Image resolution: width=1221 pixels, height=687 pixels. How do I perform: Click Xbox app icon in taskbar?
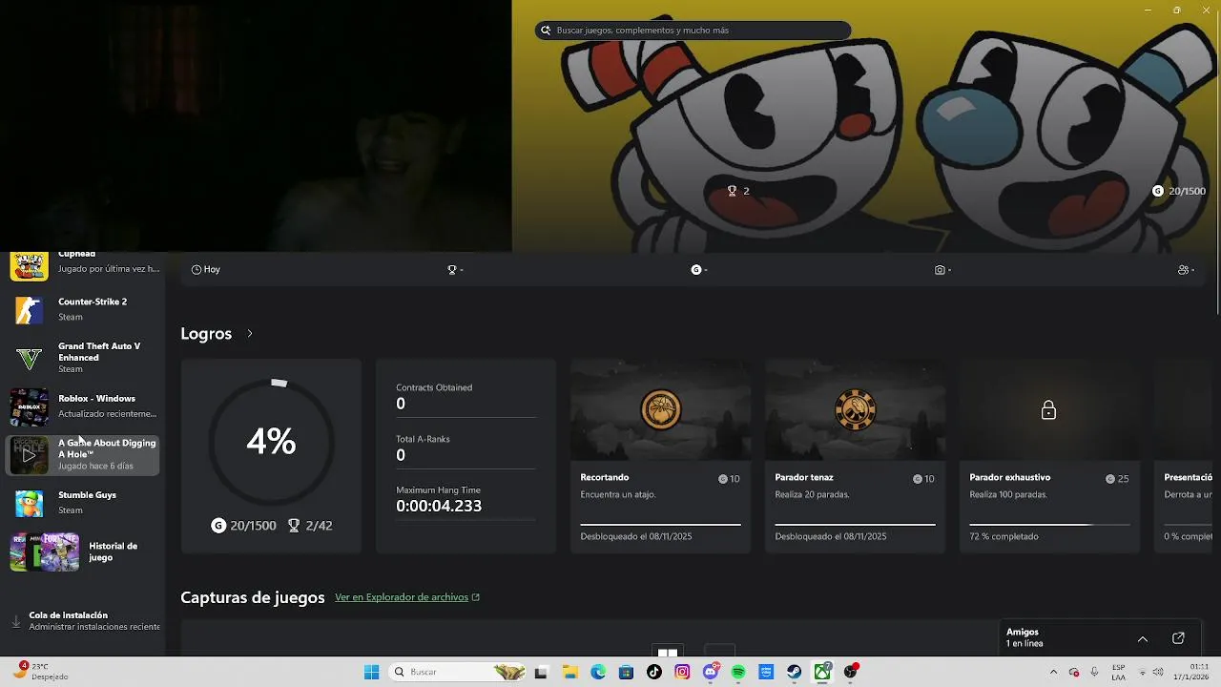[x=822, y=672]
